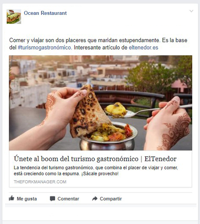
Task: Follow the eltenedor.es link in post text
Action: click(144, 47)
